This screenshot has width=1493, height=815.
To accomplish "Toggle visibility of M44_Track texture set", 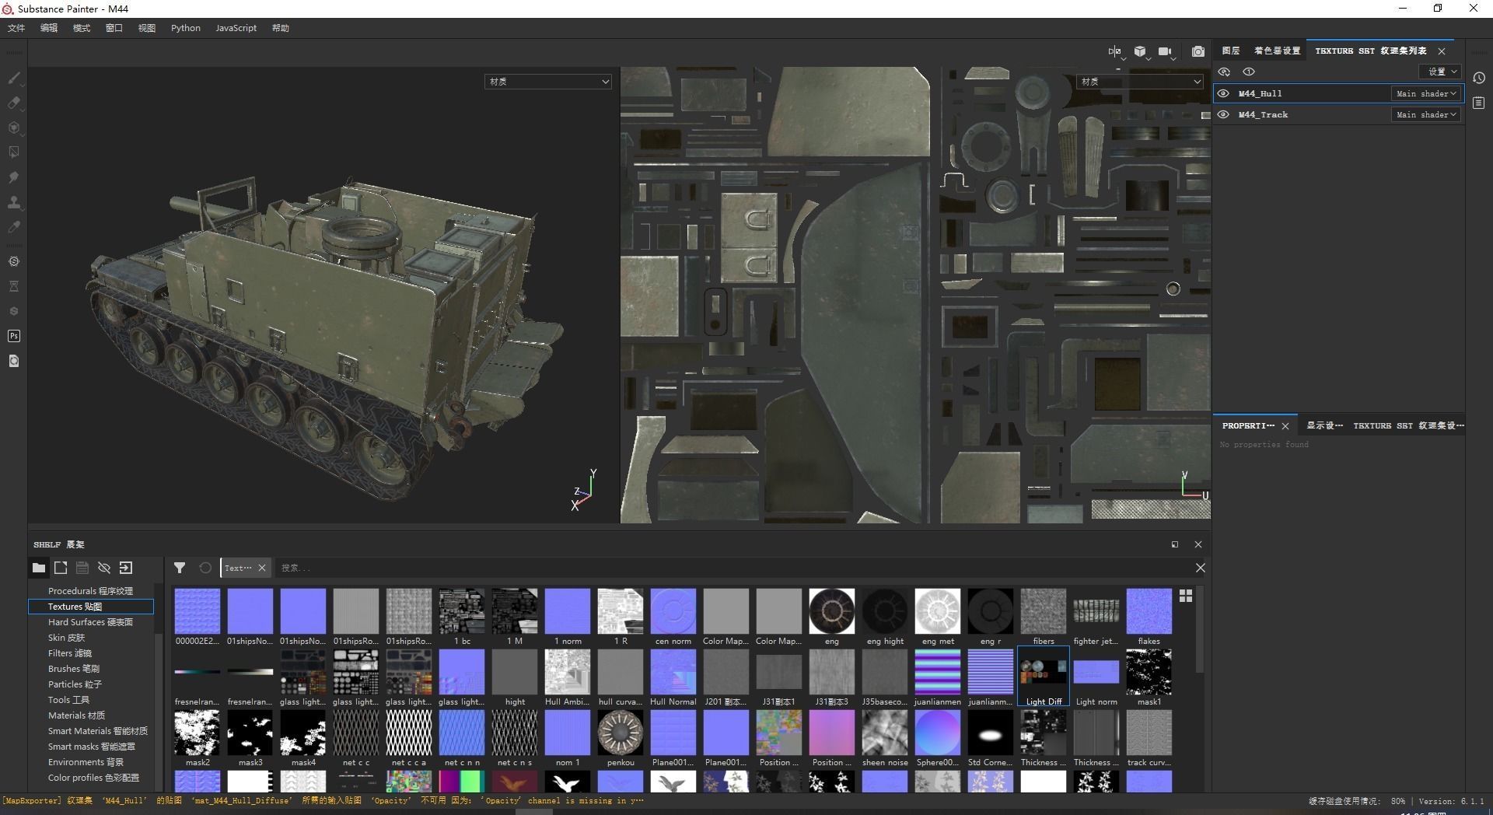I will pos(1223,114).
